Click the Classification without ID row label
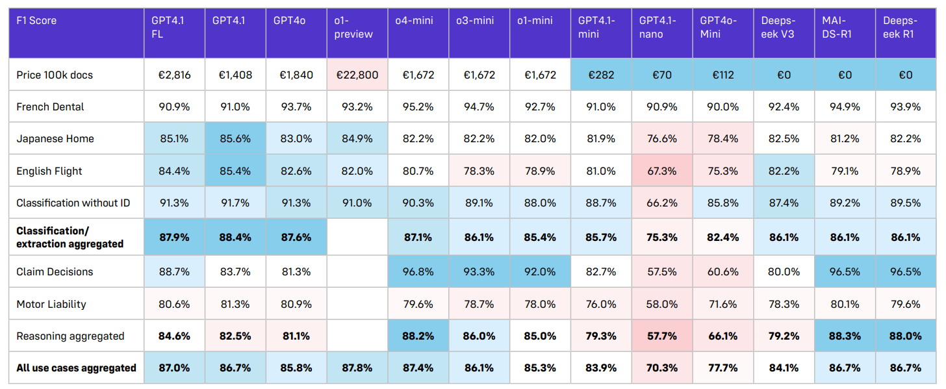The image size is (946, 389). click(73, 203)
